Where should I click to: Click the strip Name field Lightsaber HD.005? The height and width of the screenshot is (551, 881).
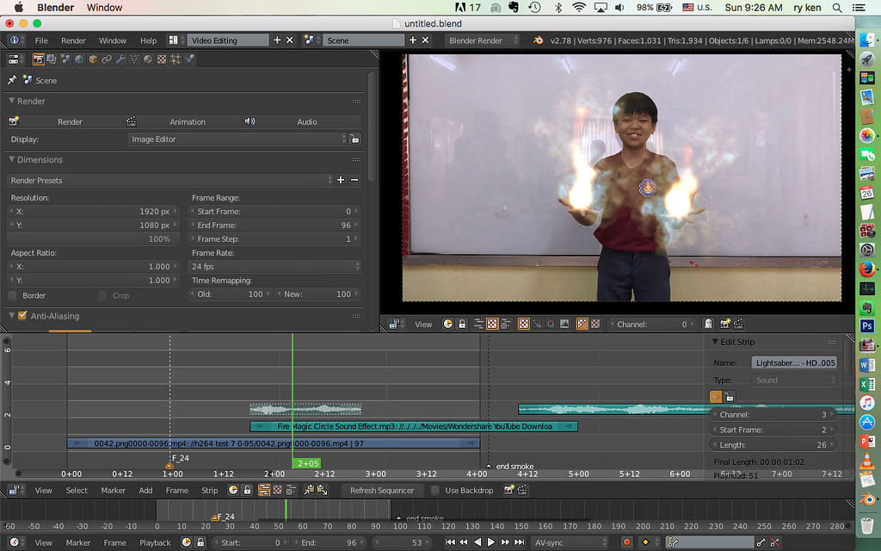click(x=794, y=362)
